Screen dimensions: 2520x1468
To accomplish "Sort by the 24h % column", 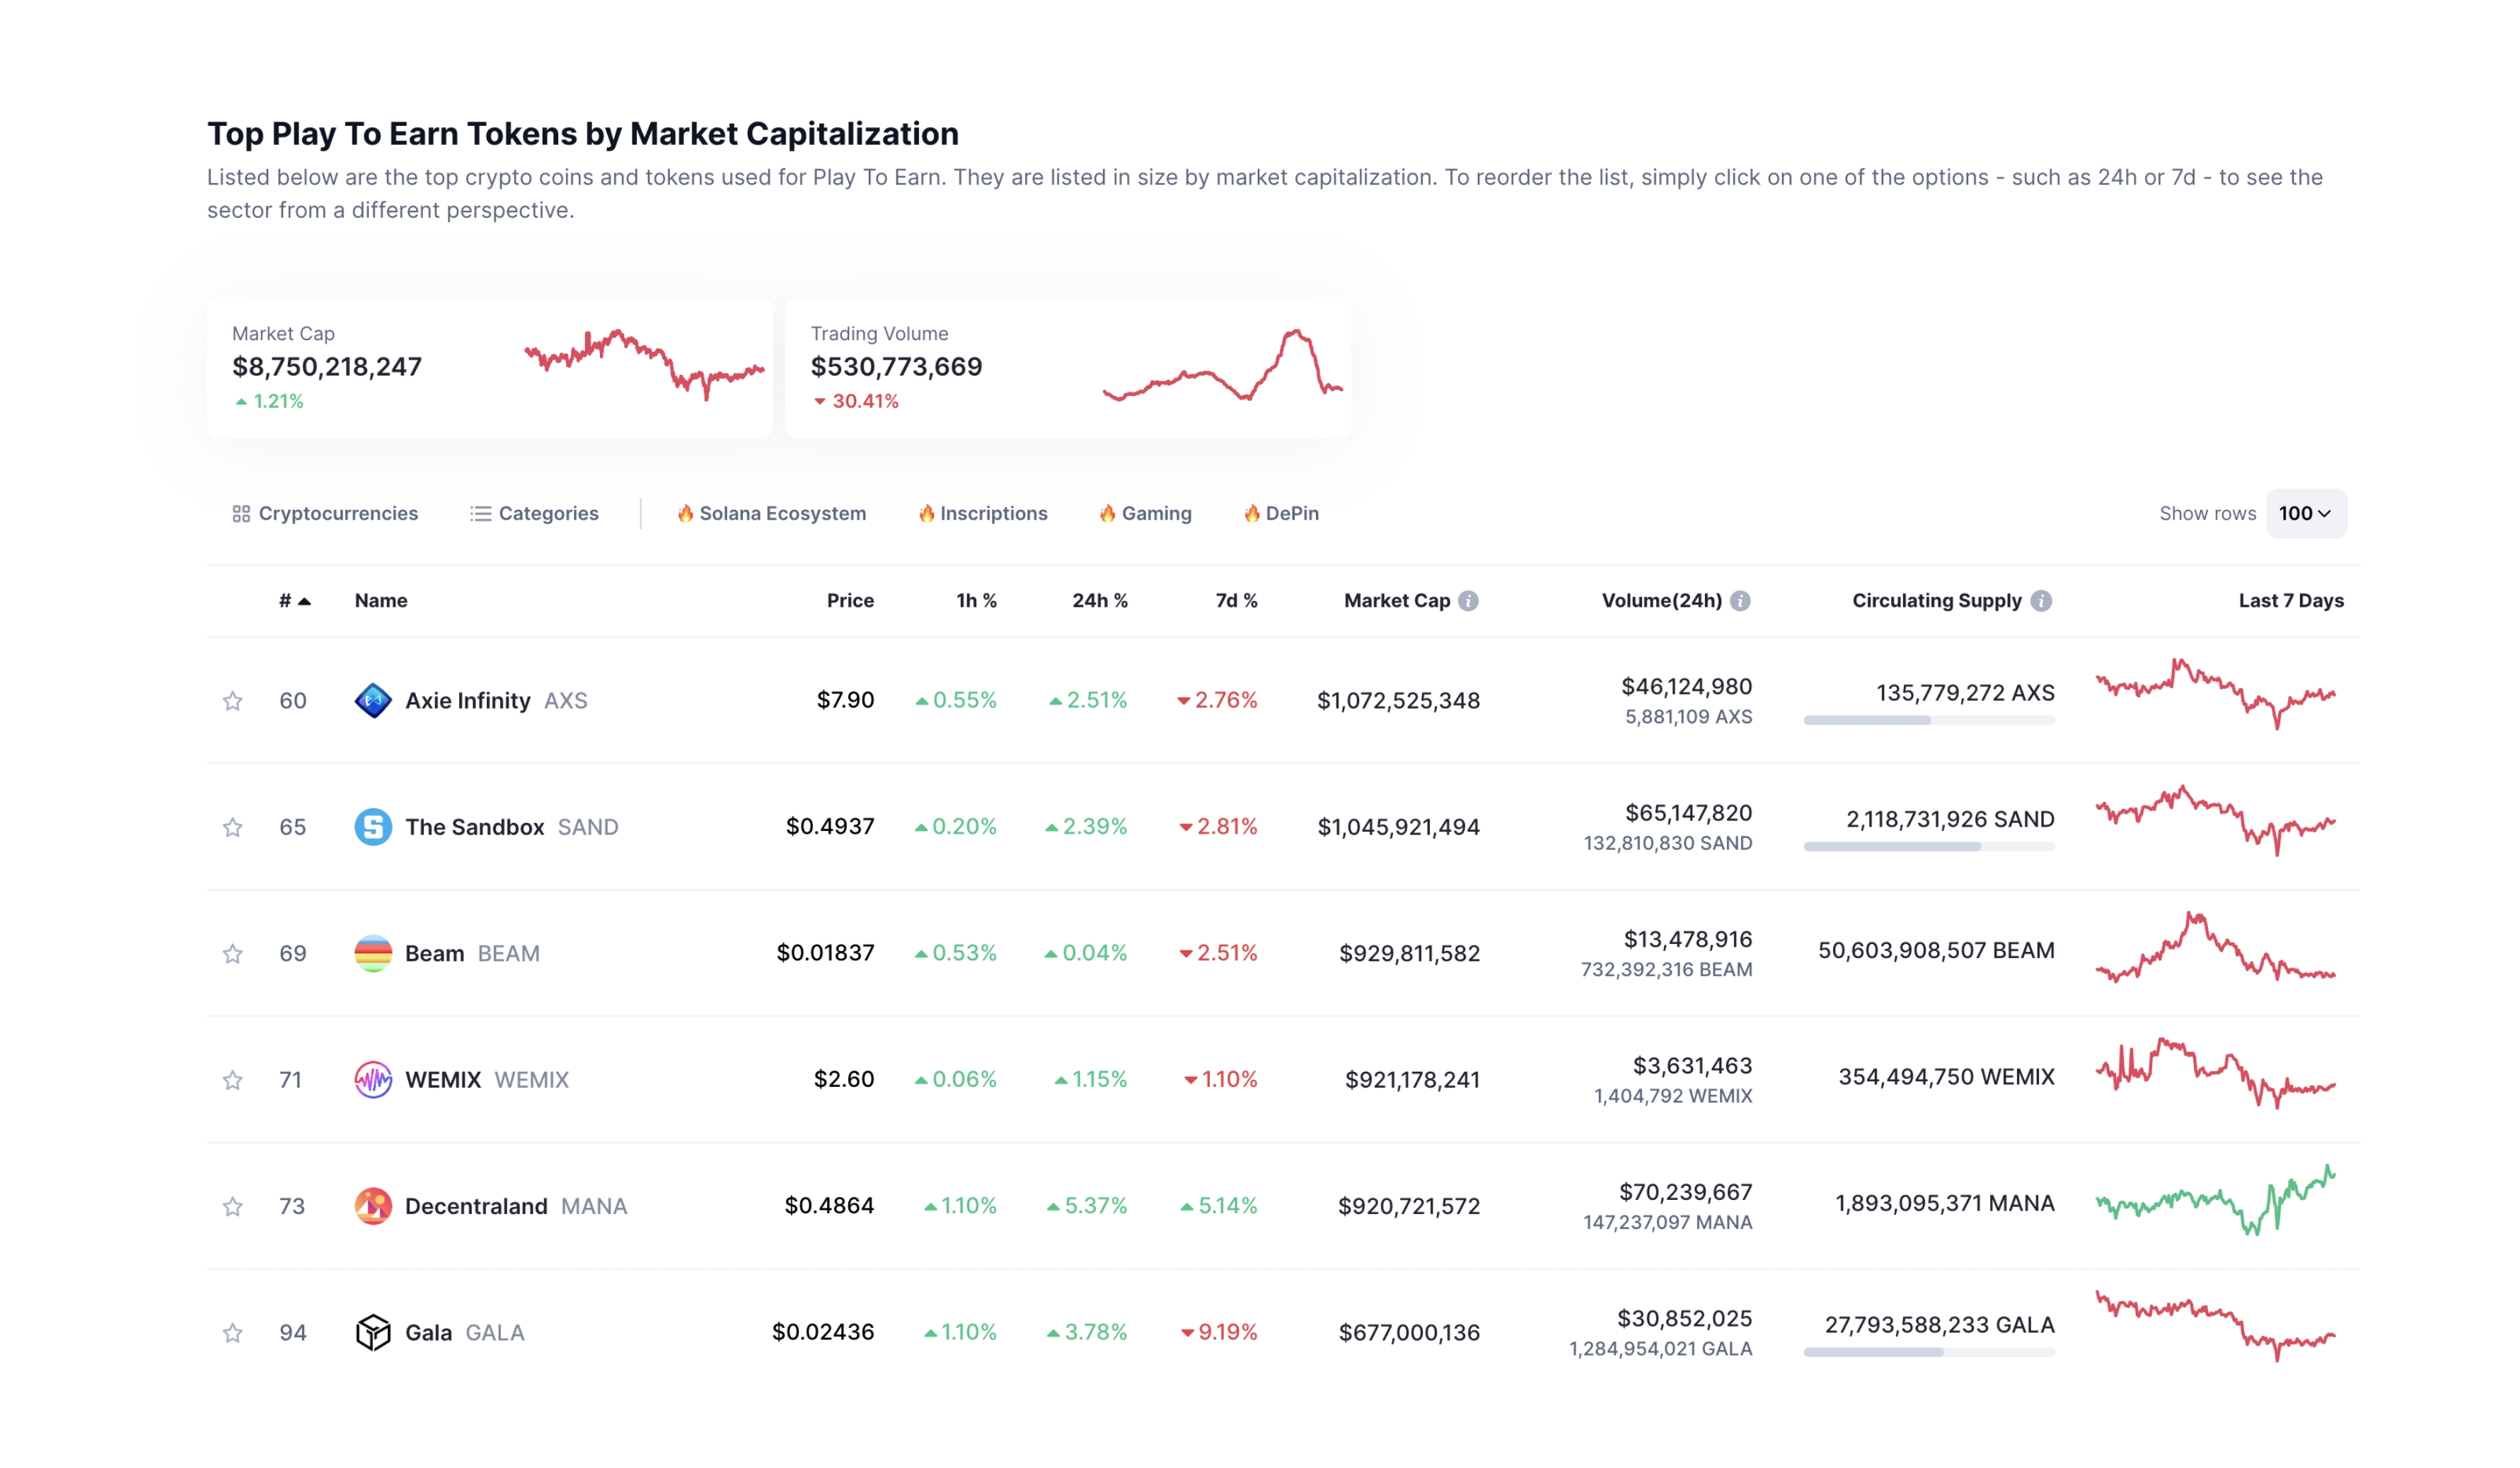I will pos(1100,600).
